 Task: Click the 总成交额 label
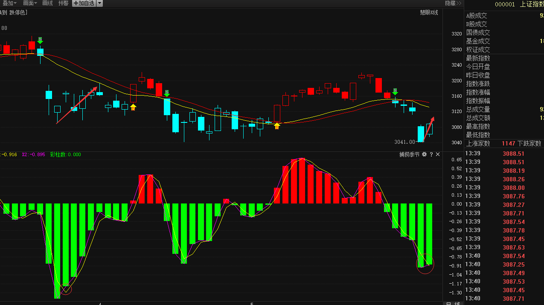(x=478, y=118)
